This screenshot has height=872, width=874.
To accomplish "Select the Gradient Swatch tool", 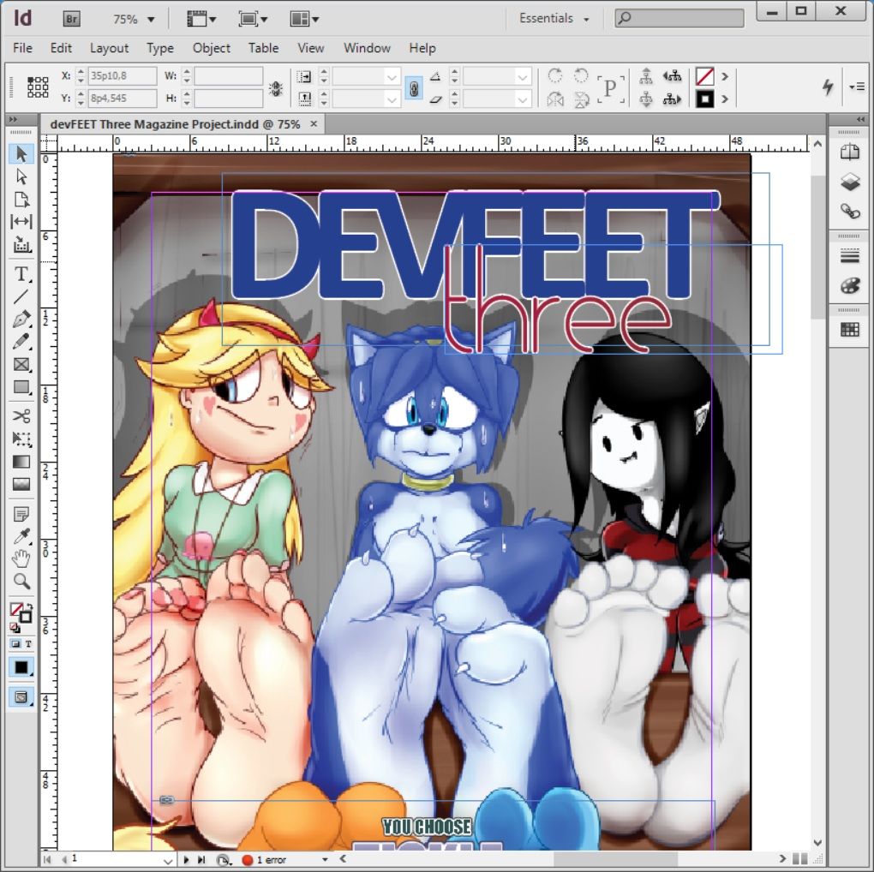I will (21, 462).
